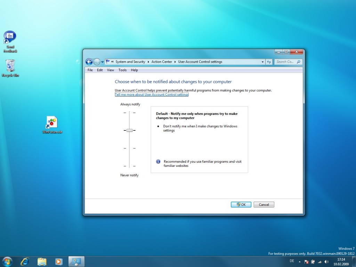Open the Help menu

coord(134,70)
